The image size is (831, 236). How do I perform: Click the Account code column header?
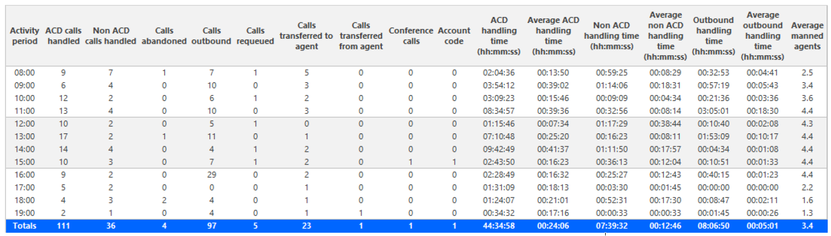[454, 36]
